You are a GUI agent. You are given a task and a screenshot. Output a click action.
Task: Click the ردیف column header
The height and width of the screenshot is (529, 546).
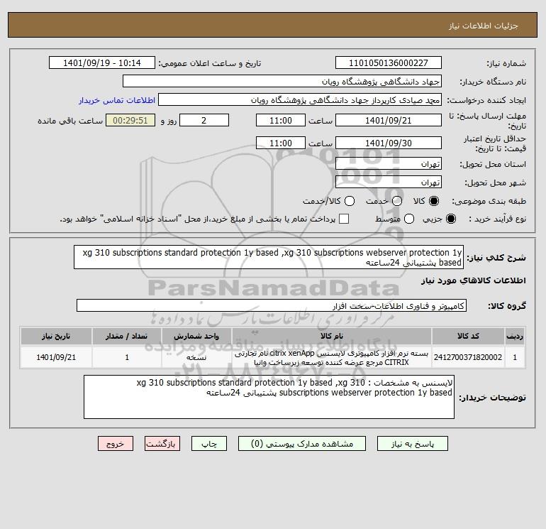tap(515, 336)
